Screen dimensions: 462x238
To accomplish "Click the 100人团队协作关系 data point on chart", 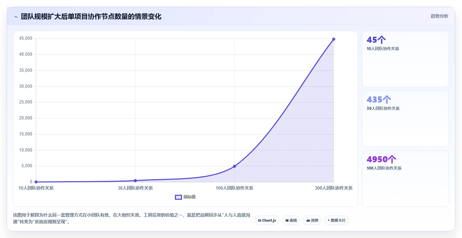I will click(x=235, y=166).
